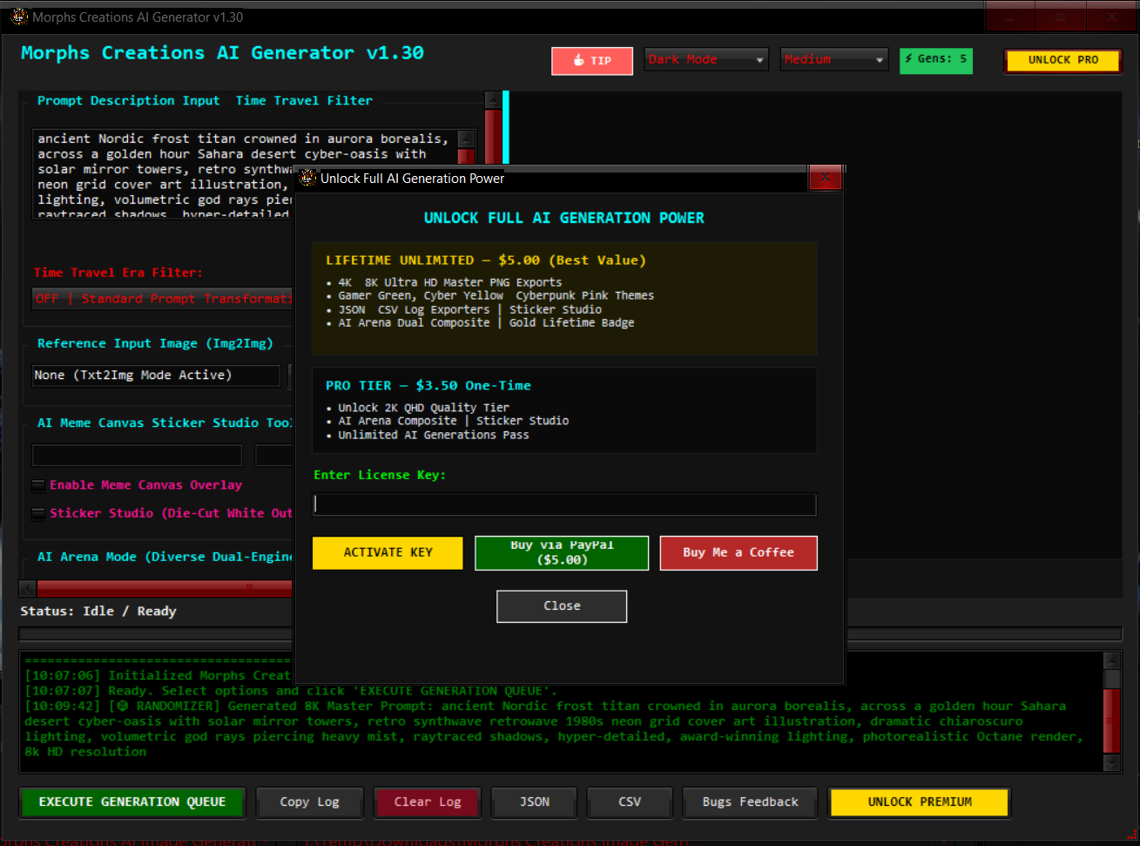Click prompt text box scroll up arrow
Screen dimensions: 1140x846
point(467,139)
